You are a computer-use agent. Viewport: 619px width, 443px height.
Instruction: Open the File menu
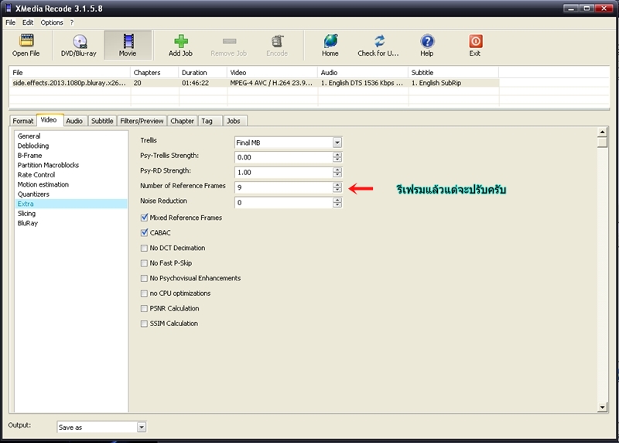pos(10,22)
